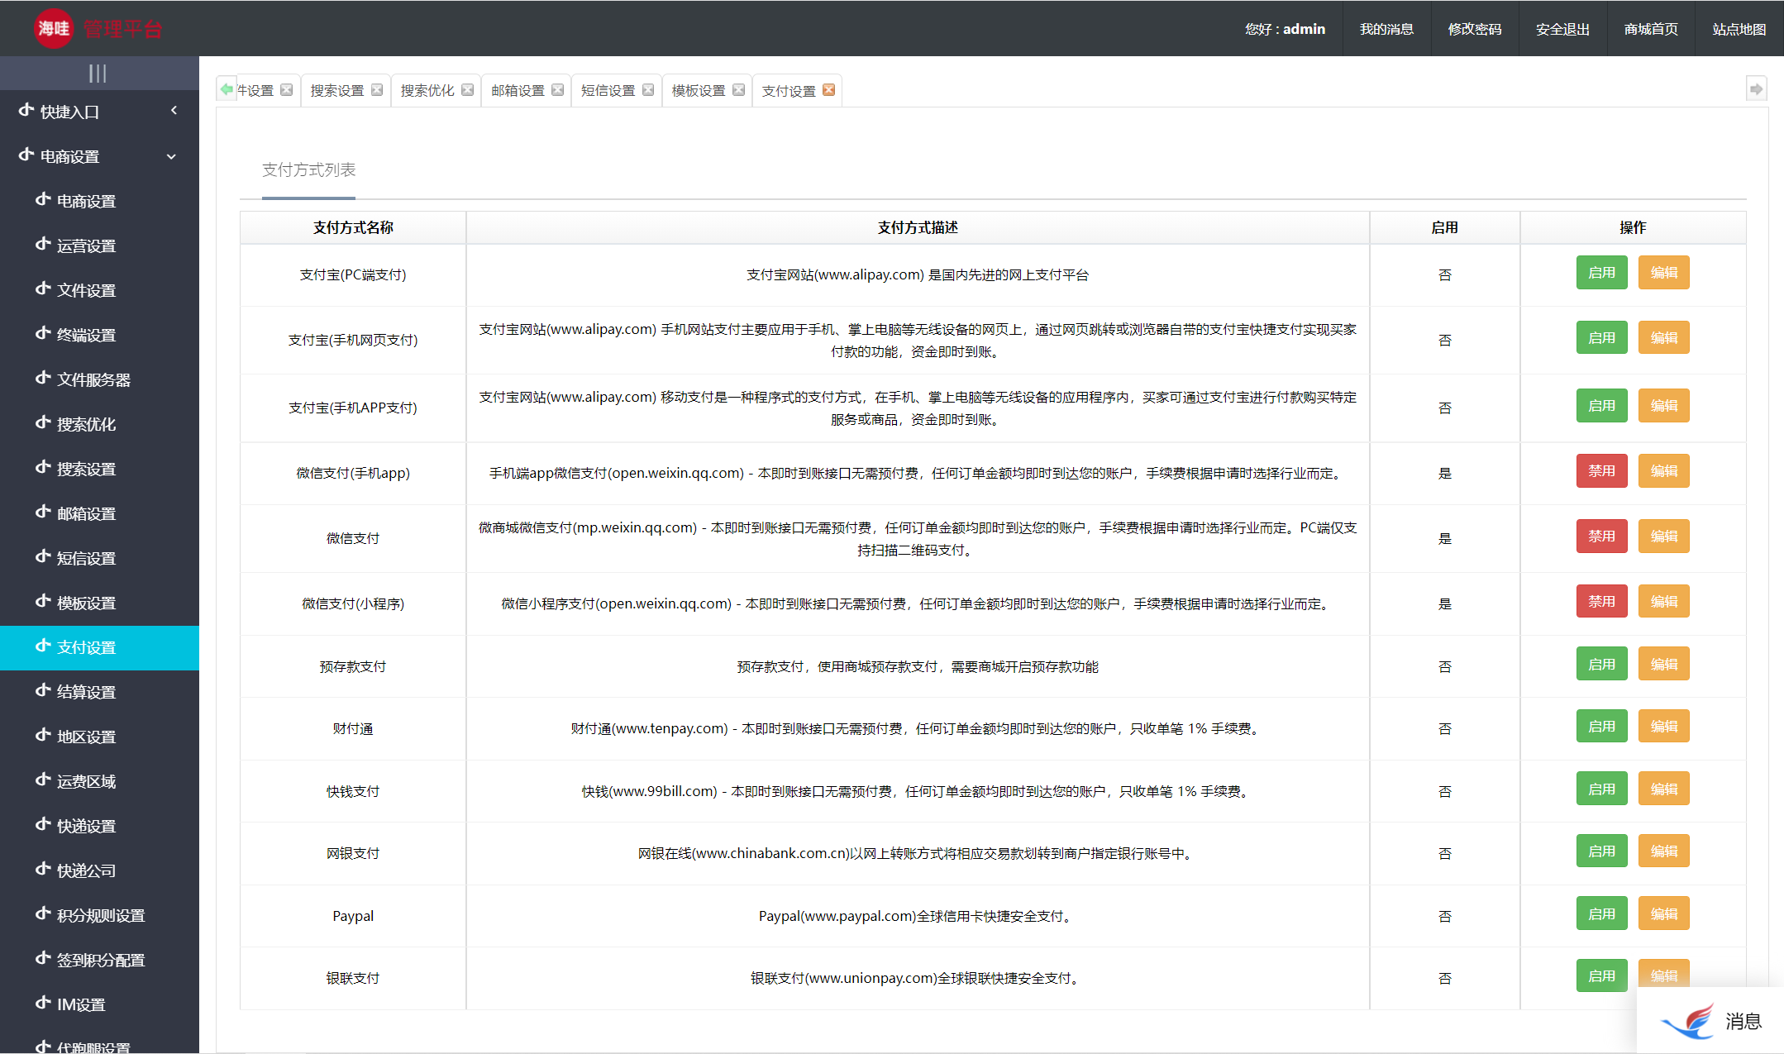Open 文件服务器 in the sidebar
The width and height of the screenshot is (1784, 1054).
pos(99,379)
